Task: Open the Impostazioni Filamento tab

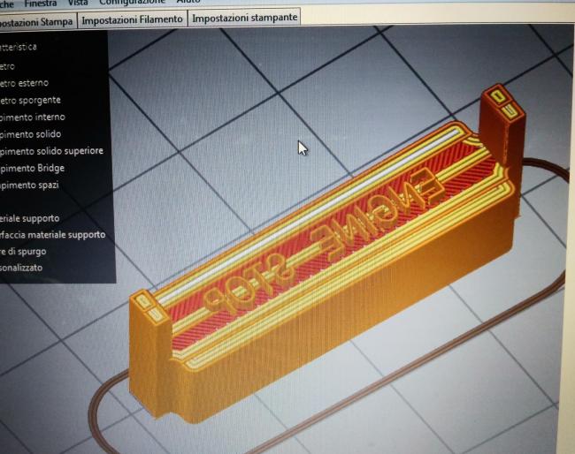Action: [x=132, y=19]
